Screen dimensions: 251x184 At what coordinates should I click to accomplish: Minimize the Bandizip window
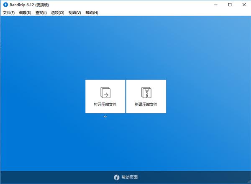coord(216,5)
